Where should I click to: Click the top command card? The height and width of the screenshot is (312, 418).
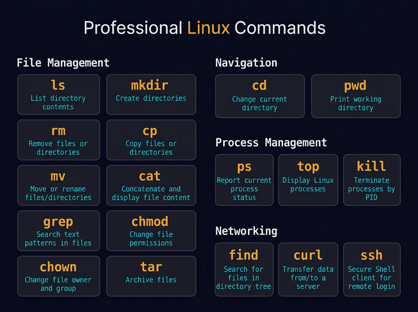point(308,180)
